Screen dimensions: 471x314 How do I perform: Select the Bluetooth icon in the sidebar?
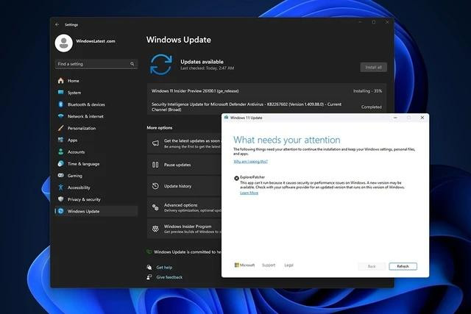(x=60, y=104)
